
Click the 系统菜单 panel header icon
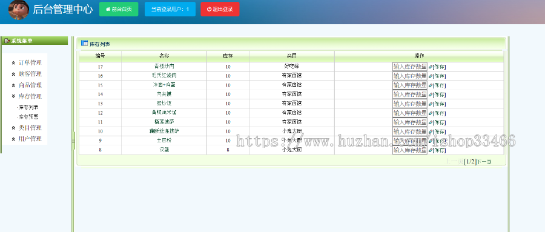(7, 41)
